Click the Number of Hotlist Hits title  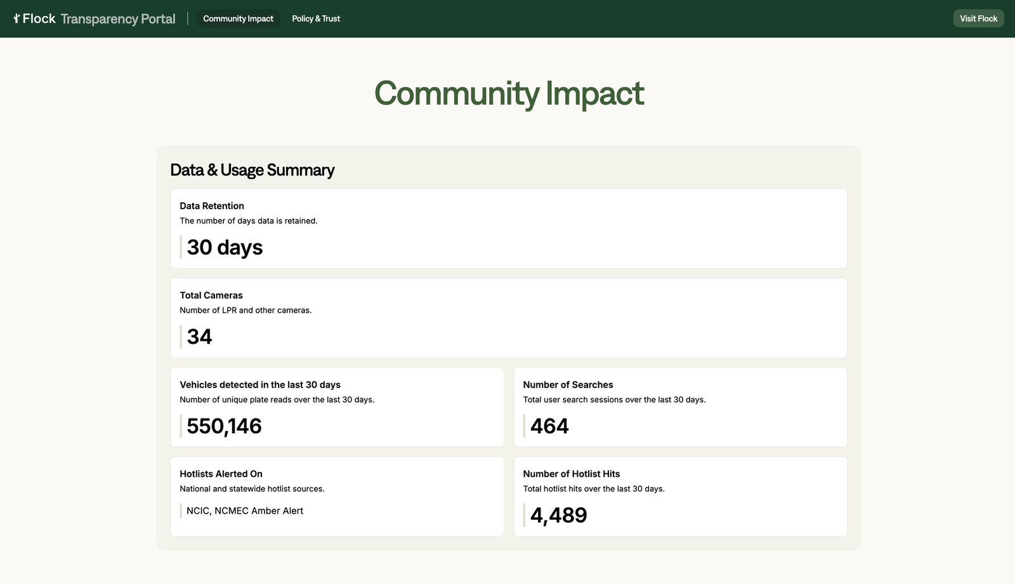tap(572, 474)
